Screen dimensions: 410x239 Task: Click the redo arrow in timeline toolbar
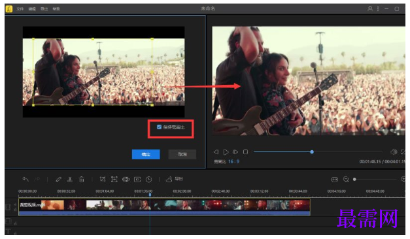click(x=37, y=180)
